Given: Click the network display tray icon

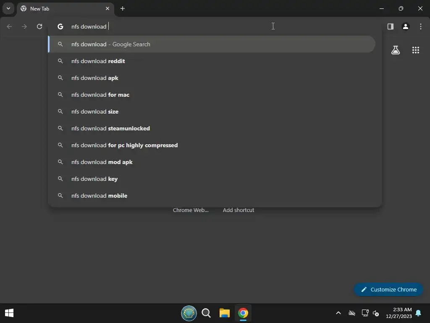Looking at the screenshot, I should click(x=365, y=313).
